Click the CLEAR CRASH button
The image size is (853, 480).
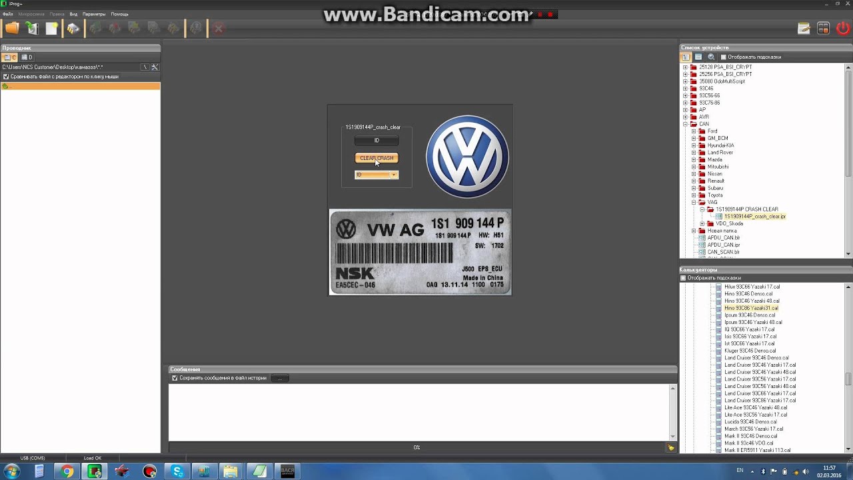point(377,158)
